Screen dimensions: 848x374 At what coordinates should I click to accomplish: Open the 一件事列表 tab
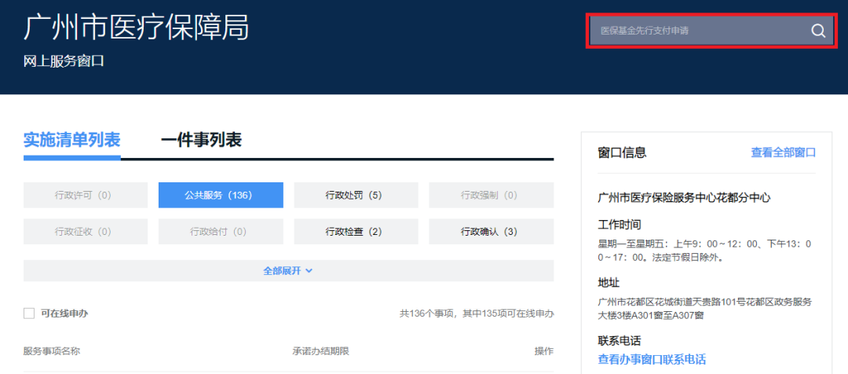click(201, 140)
